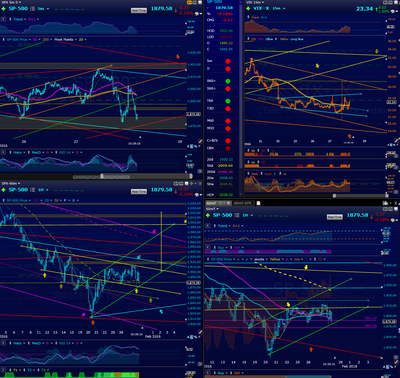
Task: Click Real-Time button in 60mT chart
Action: [335, 217]
